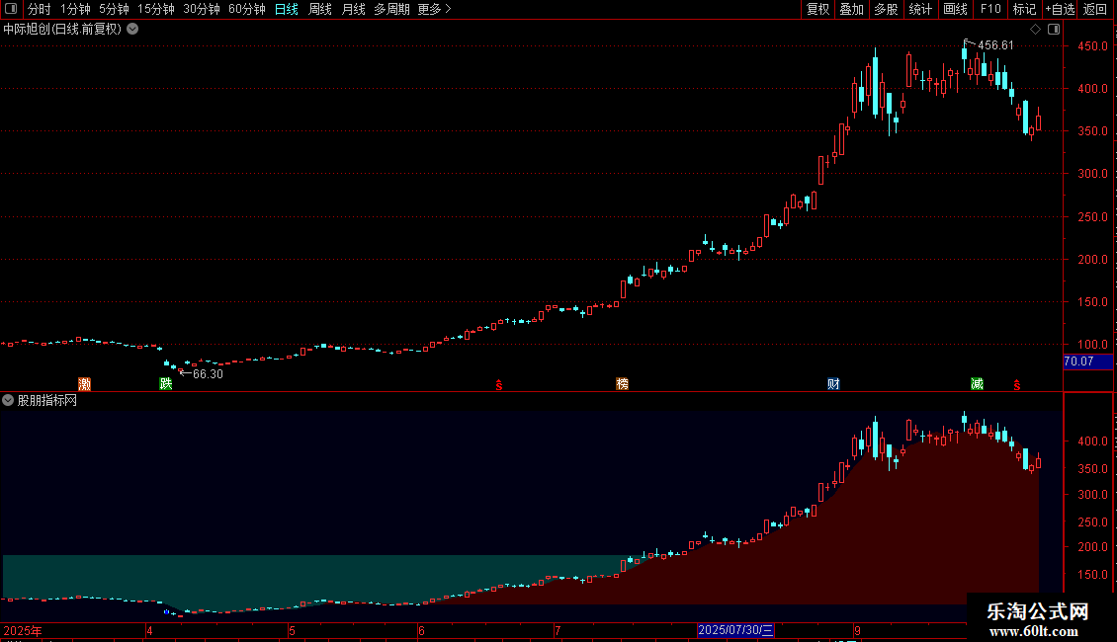1117x642 pixels.
Task: Click the 250.0 label on upper price axis
Action: [x=1092, y=216]
